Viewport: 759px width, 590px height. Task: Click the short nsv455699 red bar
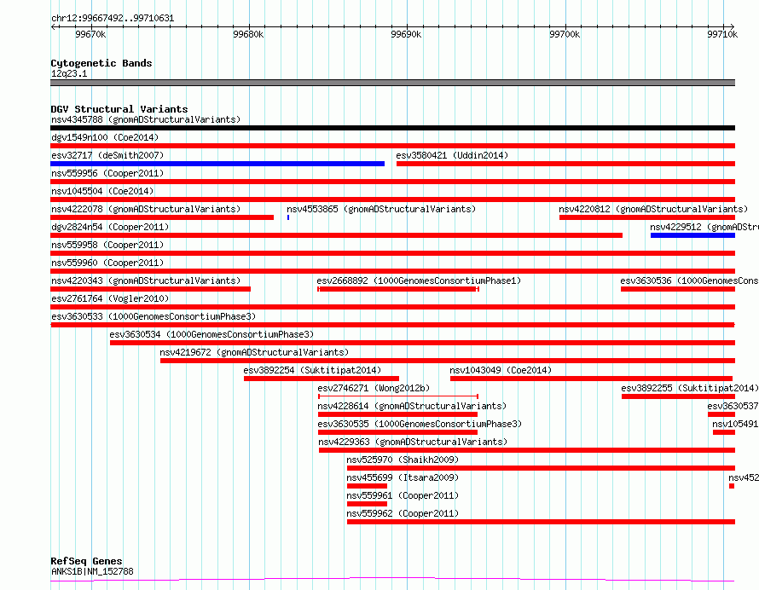(367, 486)
